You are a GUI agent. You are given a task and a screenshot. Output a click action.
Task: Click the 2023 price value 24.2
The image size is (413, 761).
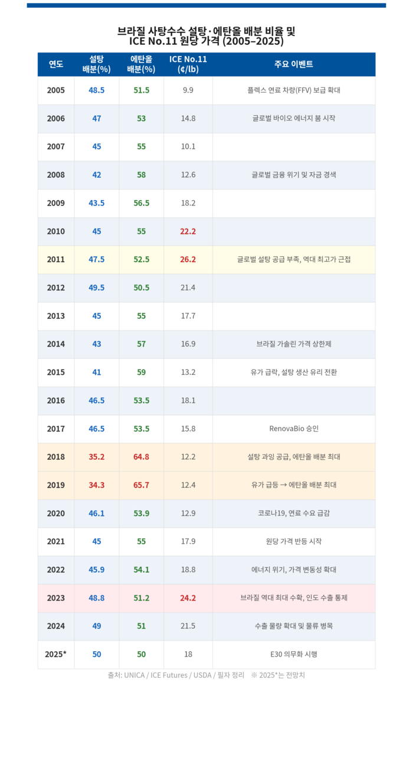pos(188,598)
